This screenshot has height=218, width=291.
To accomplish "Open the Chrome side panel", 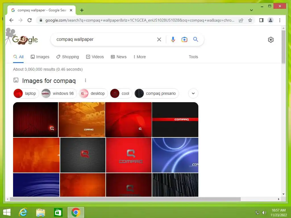I will pyautogui.click(x=261, y=20).
